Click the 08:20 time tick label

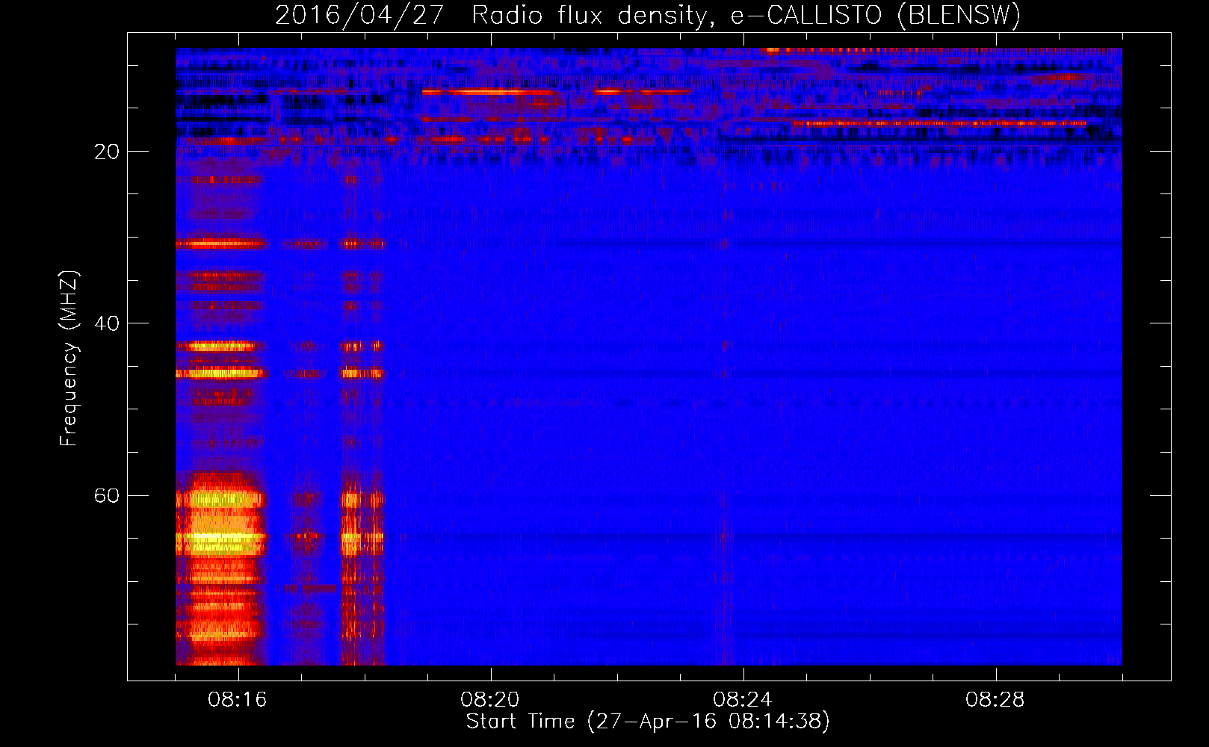tap(490, 700)
